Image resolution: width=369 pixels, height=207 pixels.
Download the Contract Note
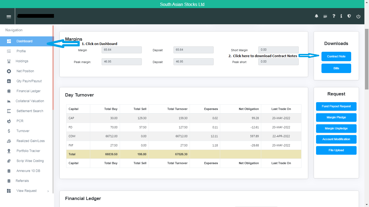[x=336, y=56]
